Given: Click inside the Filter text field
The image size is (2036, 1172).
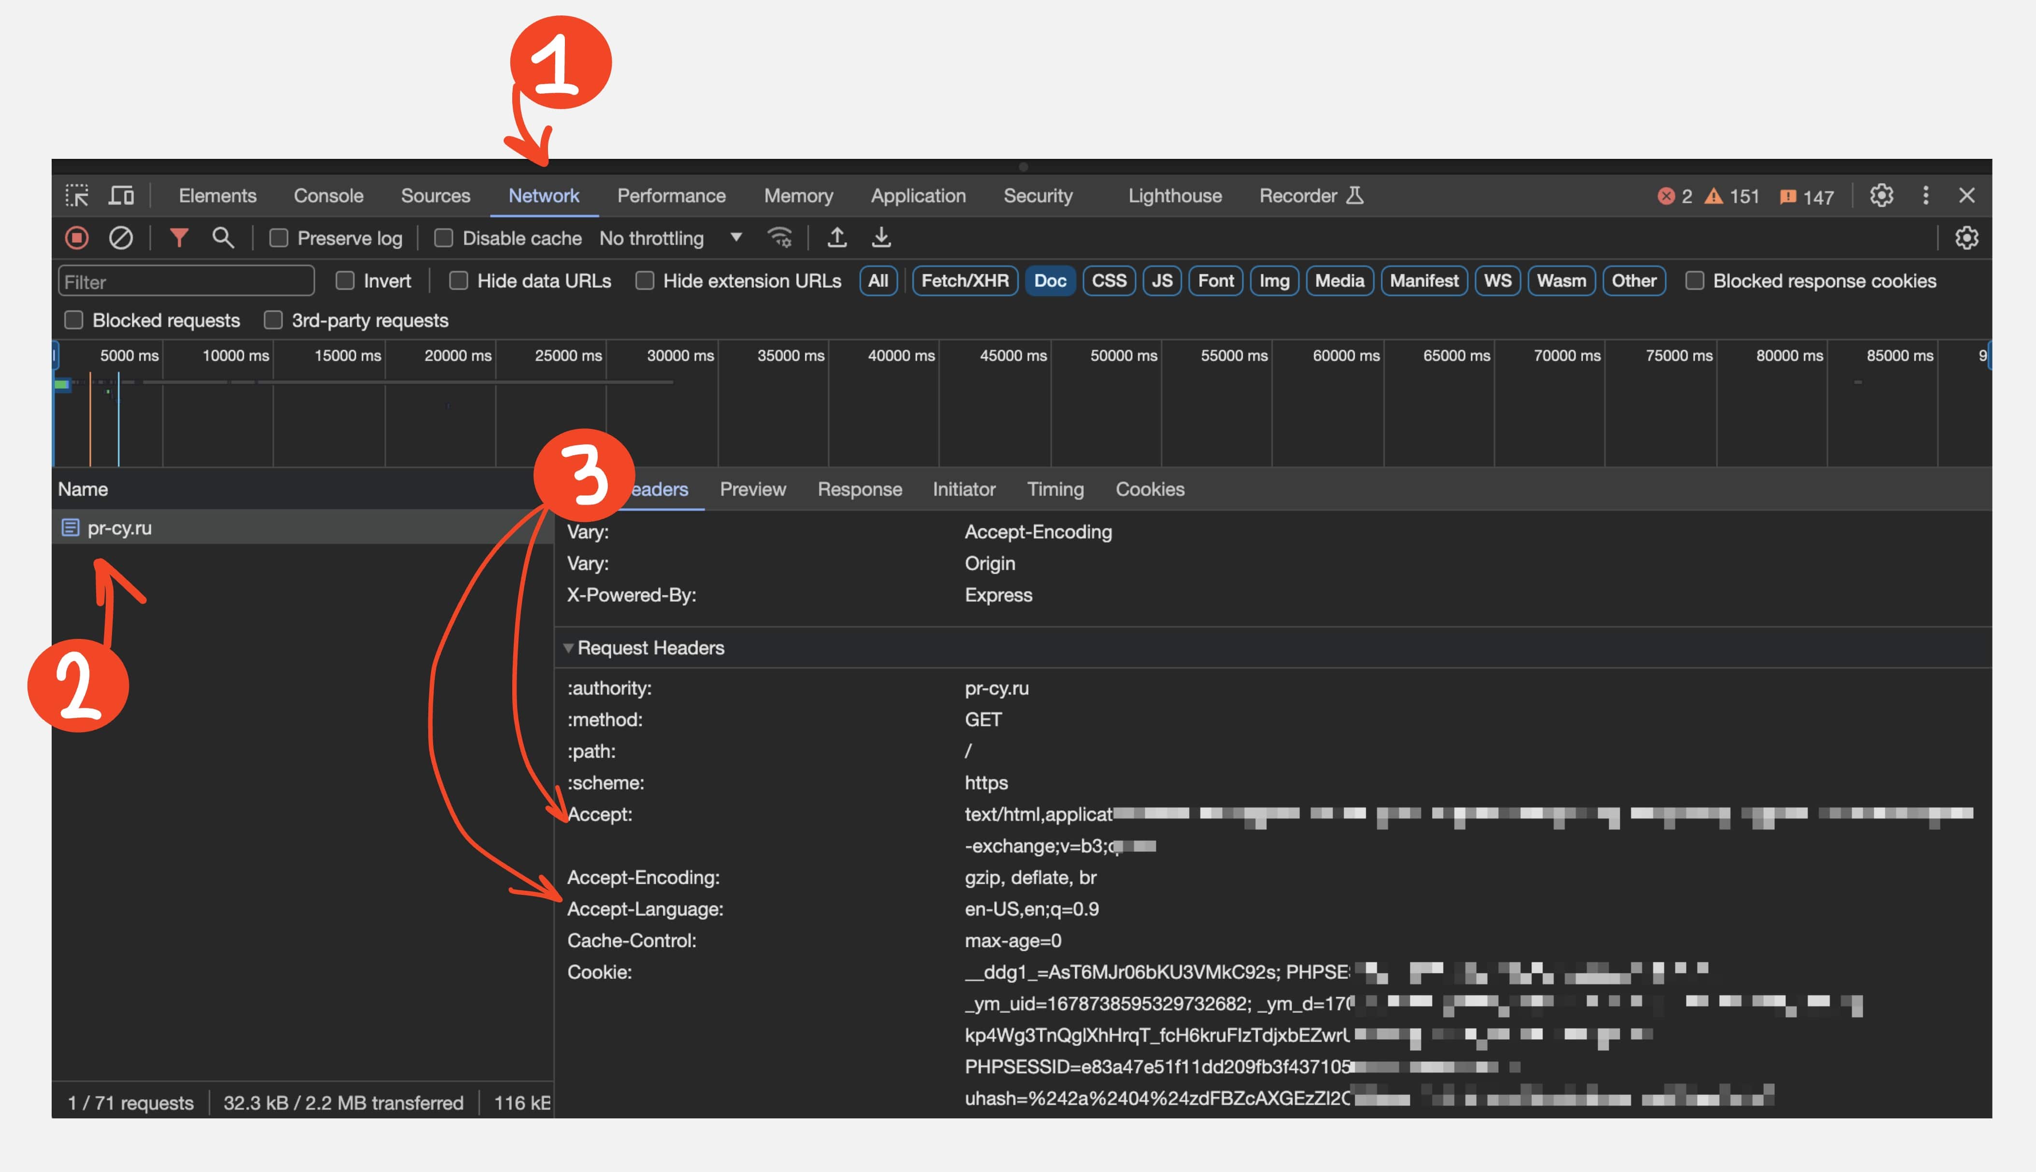Looking at the screenshot, I should pyautogui.click(x=186, y=282).
